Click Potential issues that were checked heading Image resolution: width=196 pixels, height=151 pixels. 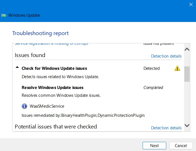click(x=56, y=127)
